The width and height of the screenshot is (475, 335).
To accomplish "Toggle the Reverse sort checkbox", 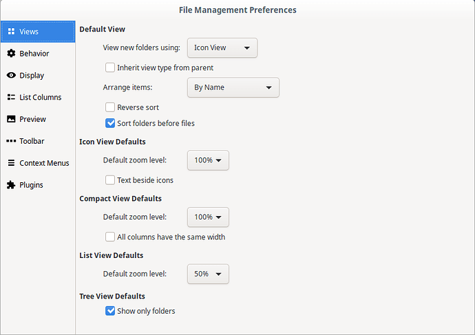I will (x=110, y=107).
